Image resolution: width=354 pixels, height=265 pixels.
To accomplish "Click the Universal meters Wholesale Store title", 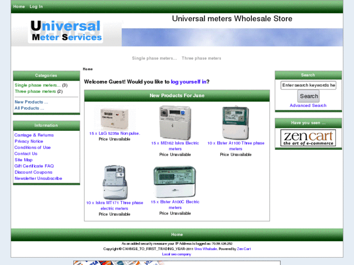I will [x=232, y=18].
